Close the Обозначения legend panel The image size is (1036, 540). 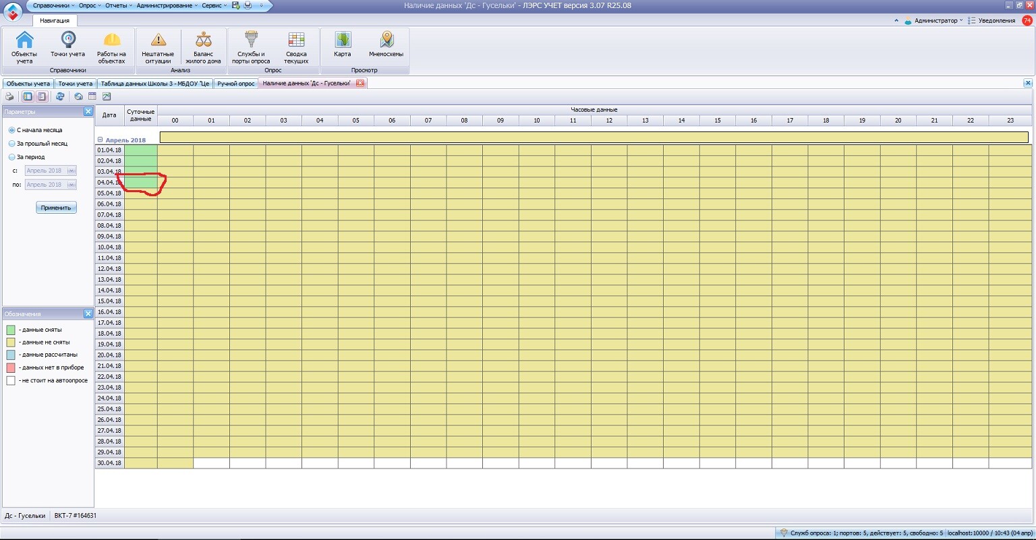point(88,314)
